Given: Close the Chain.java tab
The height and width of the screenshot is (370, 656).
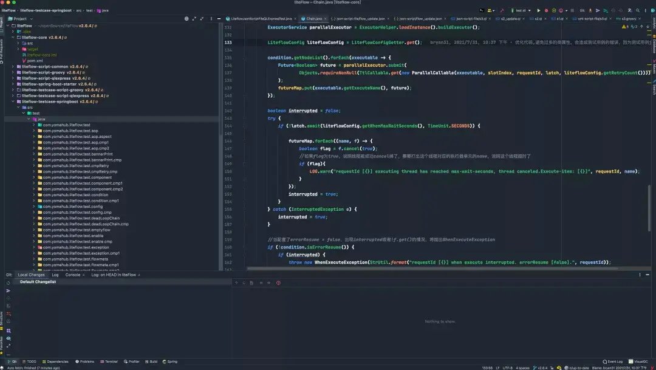Looking at the screenshot, I should (x=325, y=19).
